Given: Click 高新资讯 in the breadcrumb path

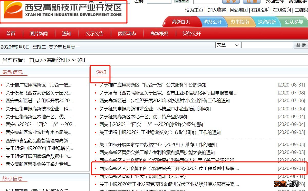Looking at the screenshot, I should [57, 60].
